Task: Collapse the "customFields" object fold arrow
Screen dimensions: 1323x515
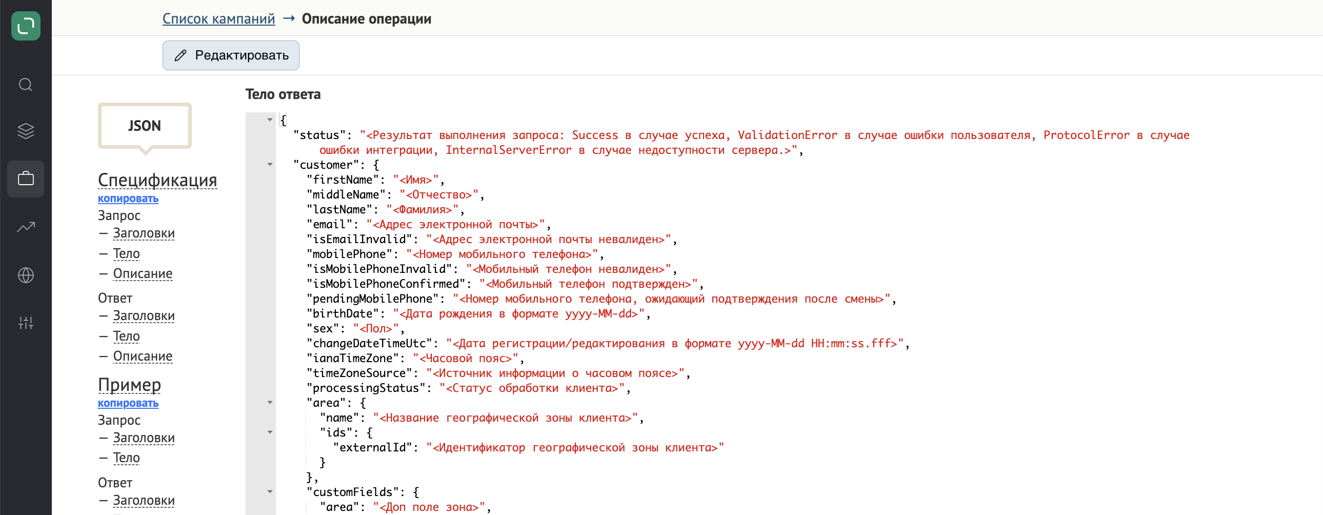Action: (270, 492)
